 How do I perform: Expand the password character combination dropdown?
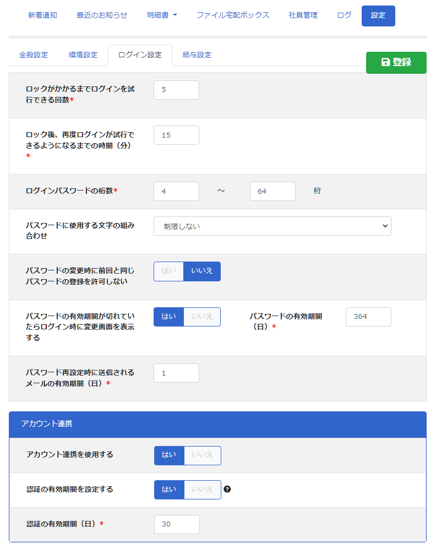272,226
